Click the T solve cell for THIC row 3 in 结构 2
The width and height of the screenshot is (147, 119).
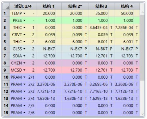point(86,27)
